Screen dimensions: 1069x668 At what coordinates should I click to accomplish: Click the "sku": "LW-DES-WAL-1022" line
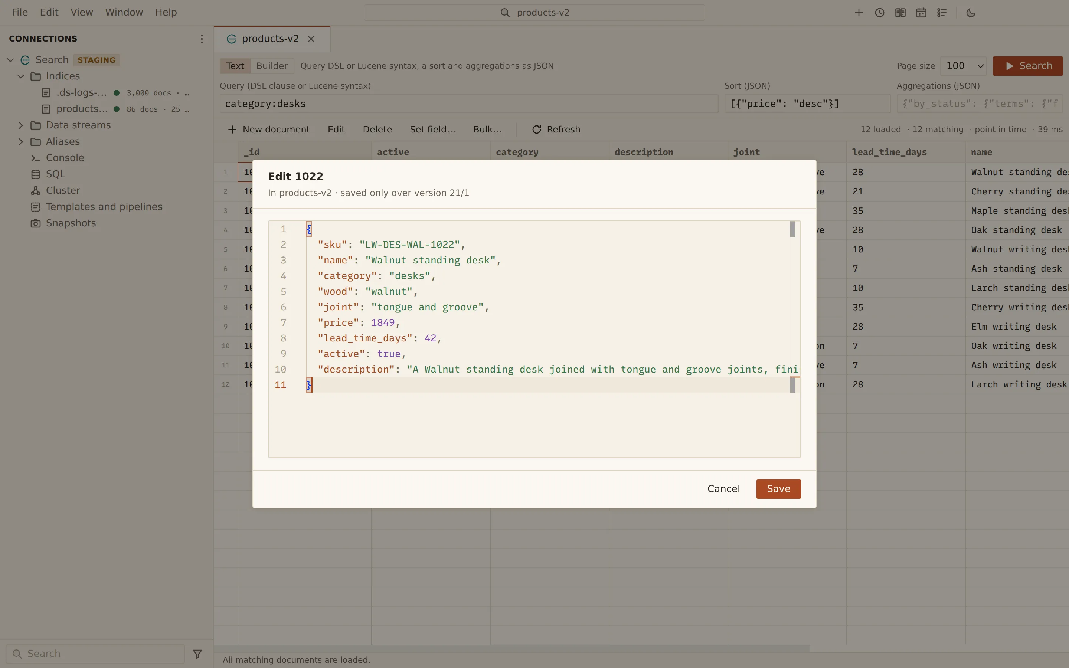coord(391,245)
